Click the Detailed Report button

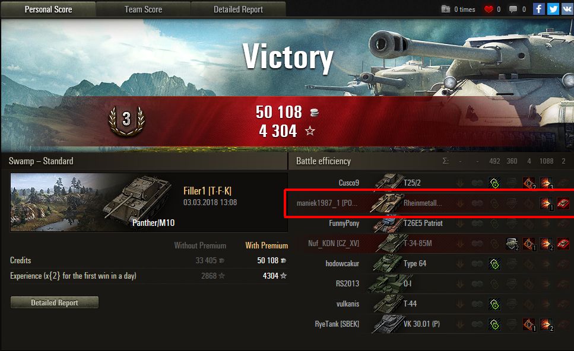tap(55, 302)
